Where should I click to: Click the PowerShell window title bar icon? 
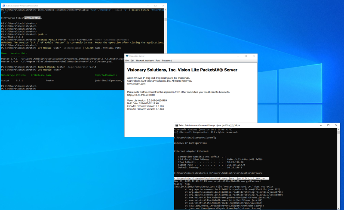3,5
